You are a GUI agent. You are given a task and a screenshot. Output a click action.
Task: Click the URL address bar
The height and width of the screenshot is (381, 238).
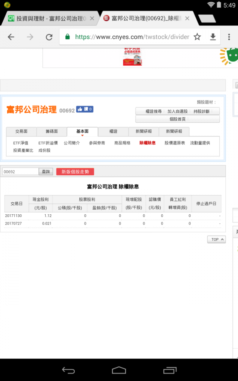(x=132, y=37)
